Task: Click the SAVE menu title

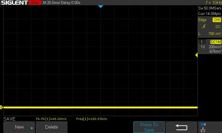Action: (9, 119)
